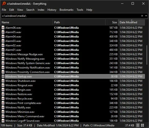Switch to details list view icon

point(138,125)
